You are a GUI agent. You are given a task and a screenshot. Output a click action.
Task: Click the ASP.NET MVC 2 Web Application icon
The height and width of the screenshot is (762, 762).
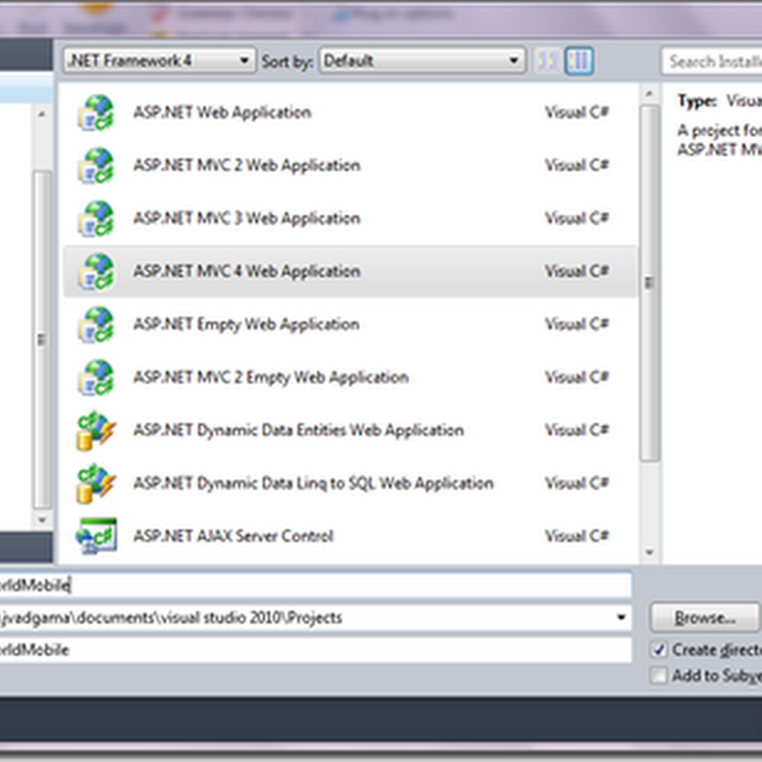coord(96,166)
